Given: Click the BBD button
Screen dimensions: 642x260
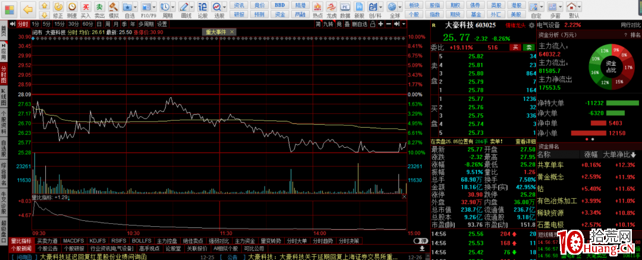Looking at the screenshot, I should pos(279,5).
